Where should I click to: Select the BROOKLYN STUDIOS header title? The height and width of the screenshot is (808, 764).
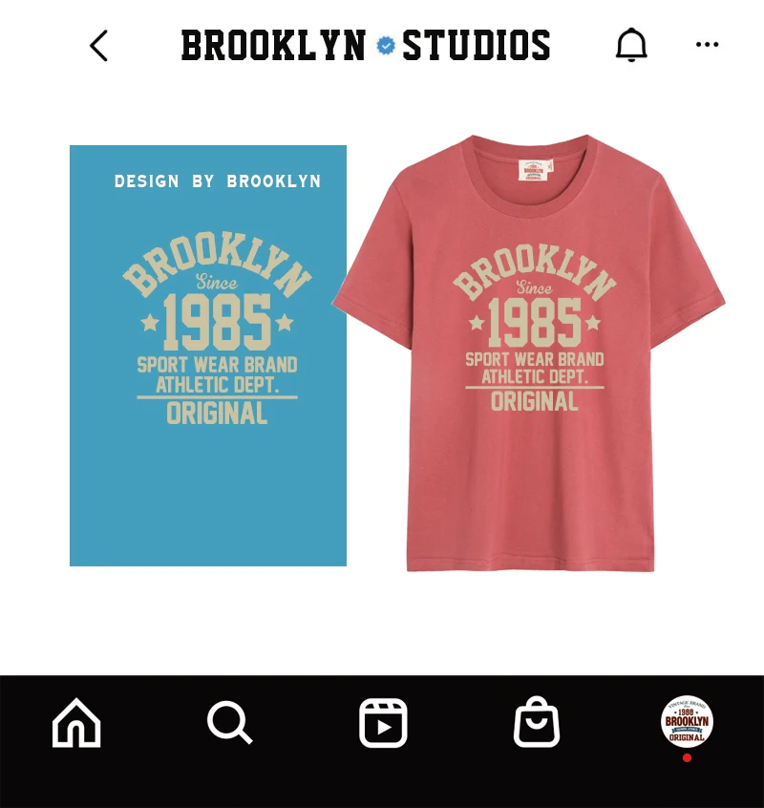coord(366,45)
